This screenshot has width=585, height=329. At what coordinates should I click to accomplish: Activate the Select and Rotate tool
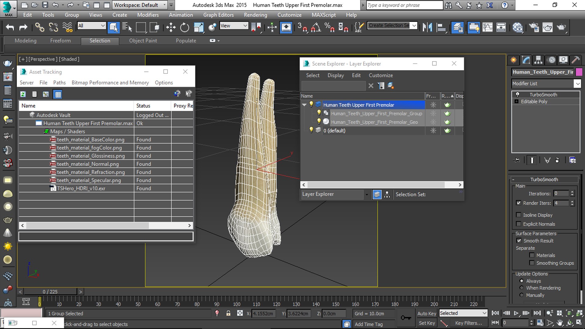click(x=184, y=27)
